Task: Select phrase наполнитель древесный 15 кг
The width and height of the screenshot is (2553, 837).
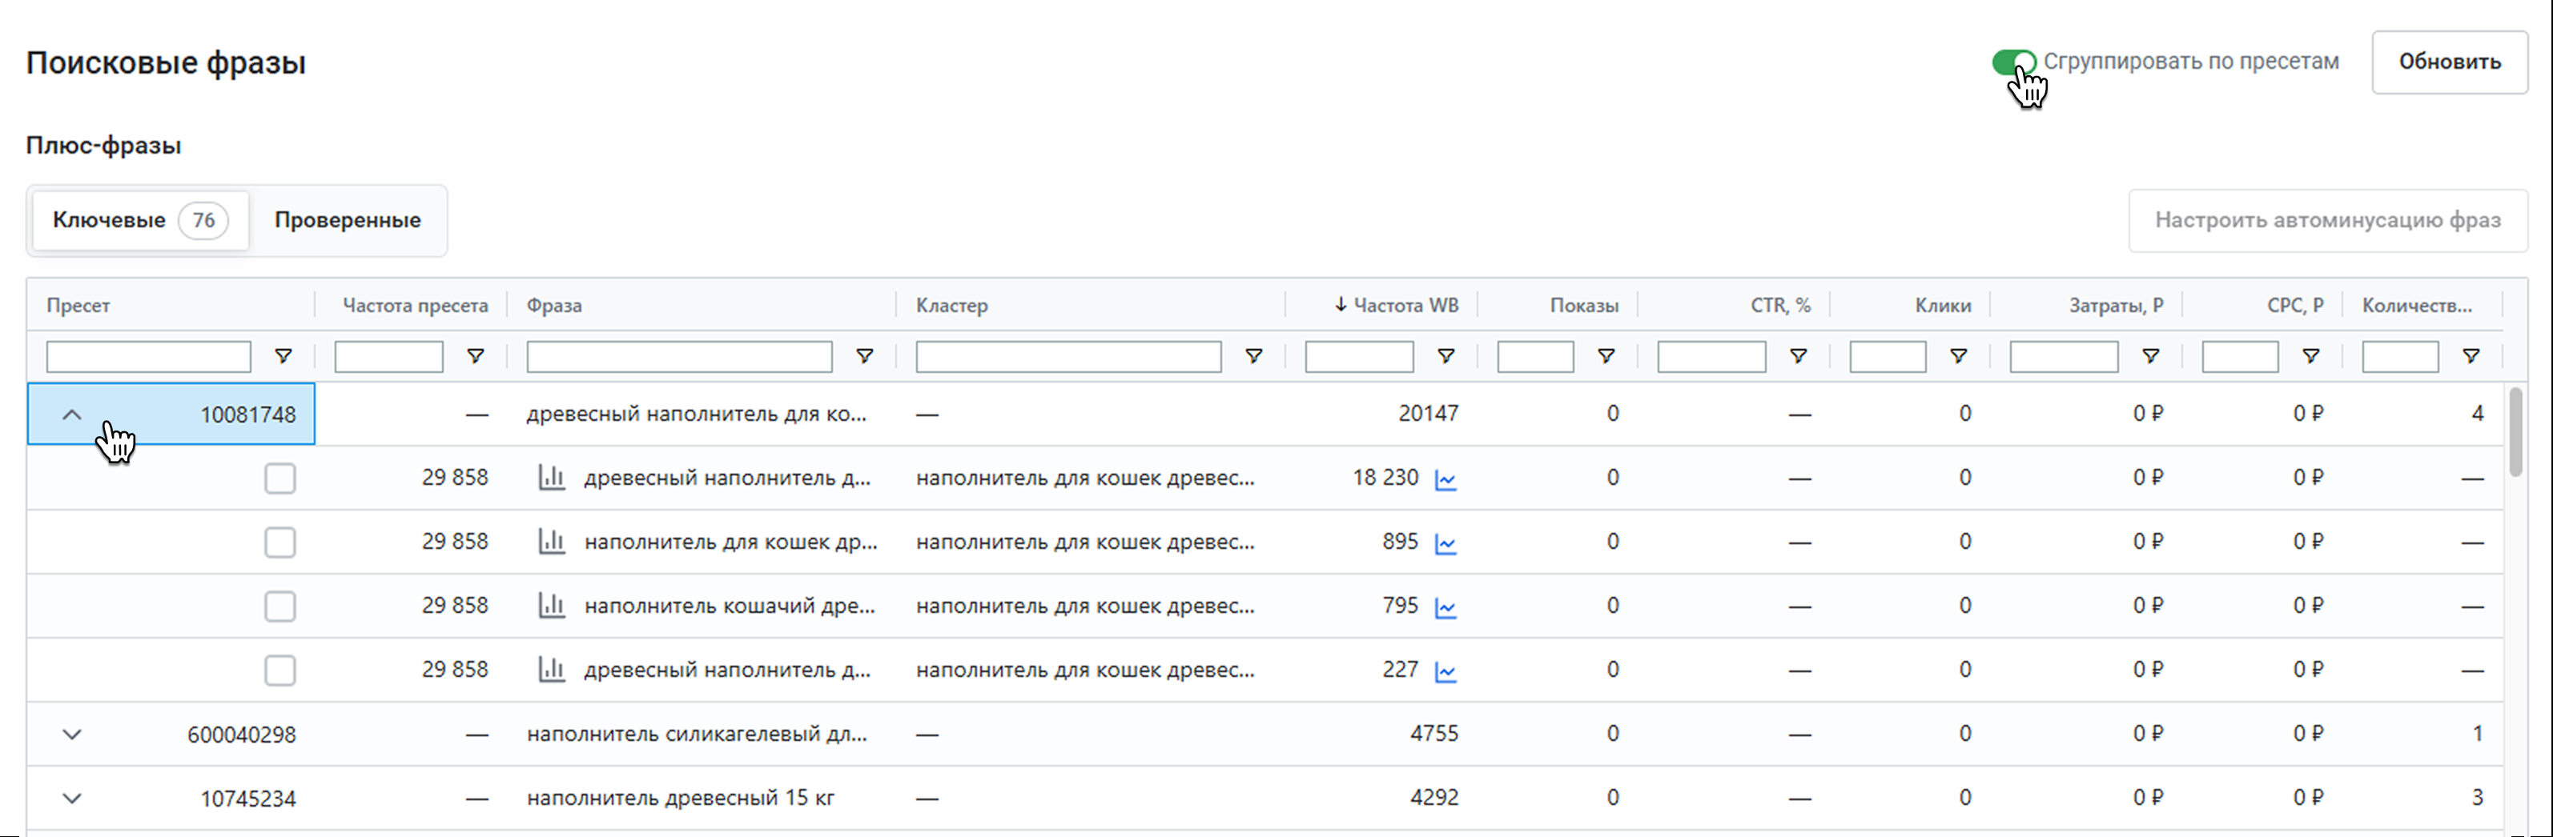Action: coord(680,799)
